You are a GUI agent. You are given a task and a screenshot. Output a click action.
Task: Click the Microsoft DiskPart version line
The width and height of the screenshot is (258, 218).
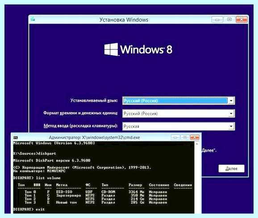point(52,161)
